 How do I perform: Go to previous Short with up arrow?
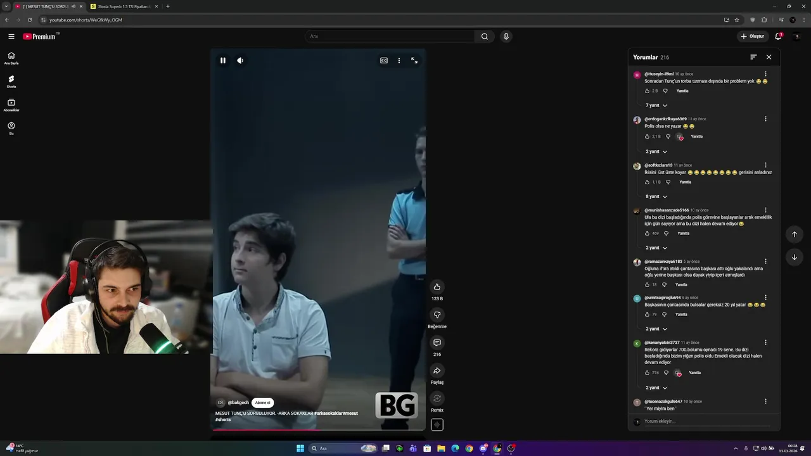(x=795, y=234)
